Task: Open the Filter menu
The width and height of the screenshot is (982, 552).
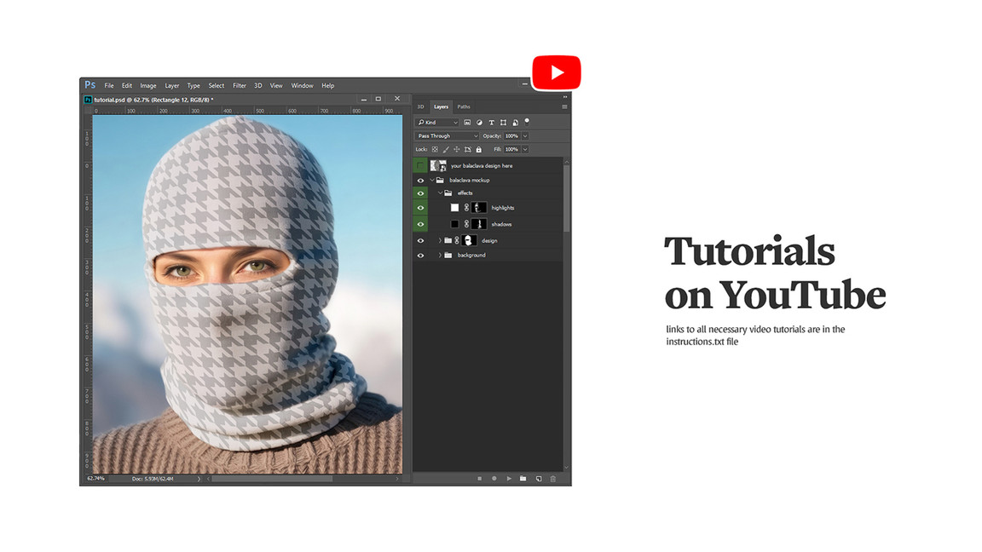Action: point(240,86)
